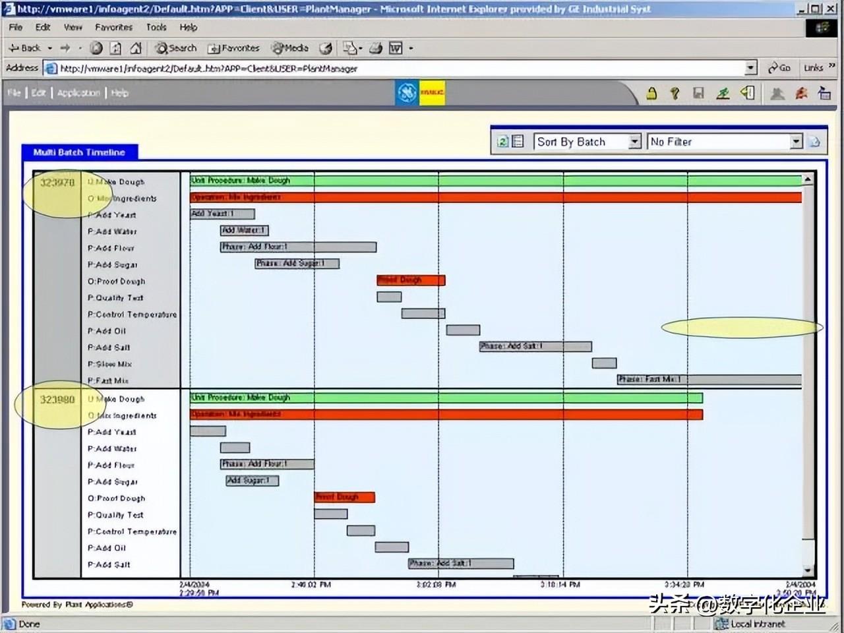This screenshot has height=633, width=844.
Task: Click the P:Control Temperature row label in batch 323978
Action: [132, 315]
